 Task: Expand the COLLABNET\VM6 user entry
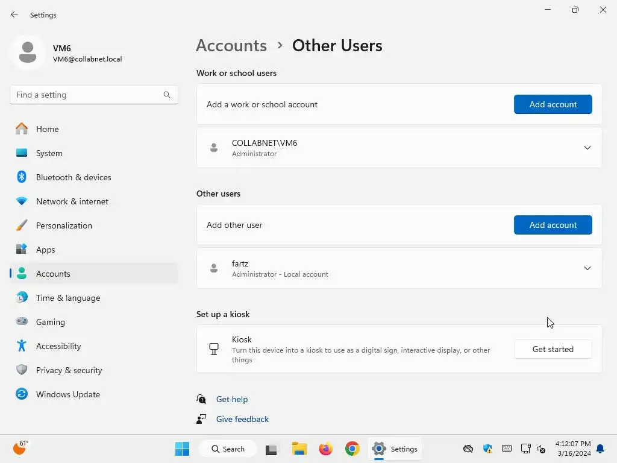coord(587,148)
